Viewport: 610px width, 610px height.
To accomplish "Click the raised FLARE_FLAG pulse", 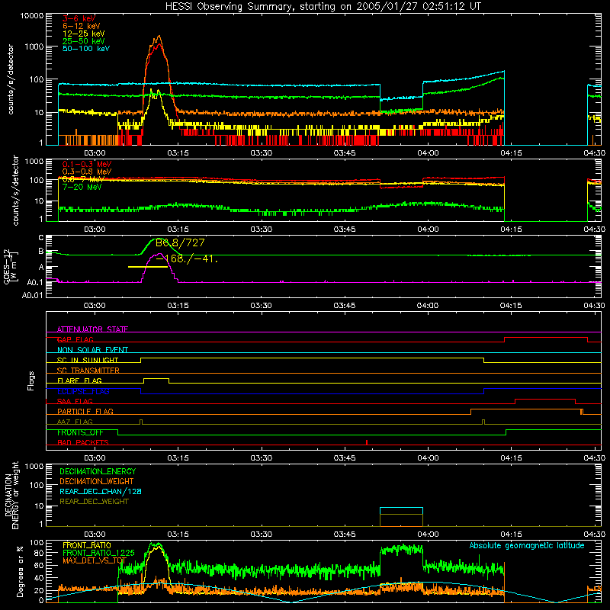I will pos(156,378).
